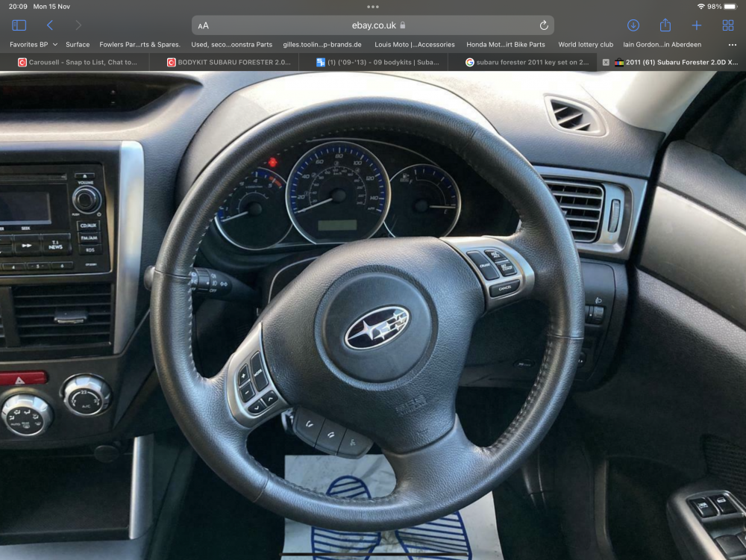746x560 pixels.
Task: Reload the ebay.co.uk page
Action: coord(544,25)
